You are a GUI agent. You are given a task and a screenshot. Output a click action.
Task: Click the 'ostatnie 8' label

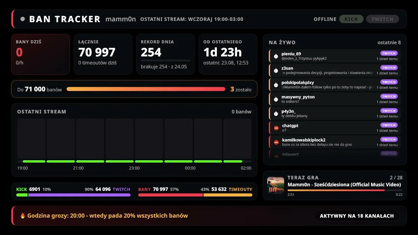coord(389,42)
